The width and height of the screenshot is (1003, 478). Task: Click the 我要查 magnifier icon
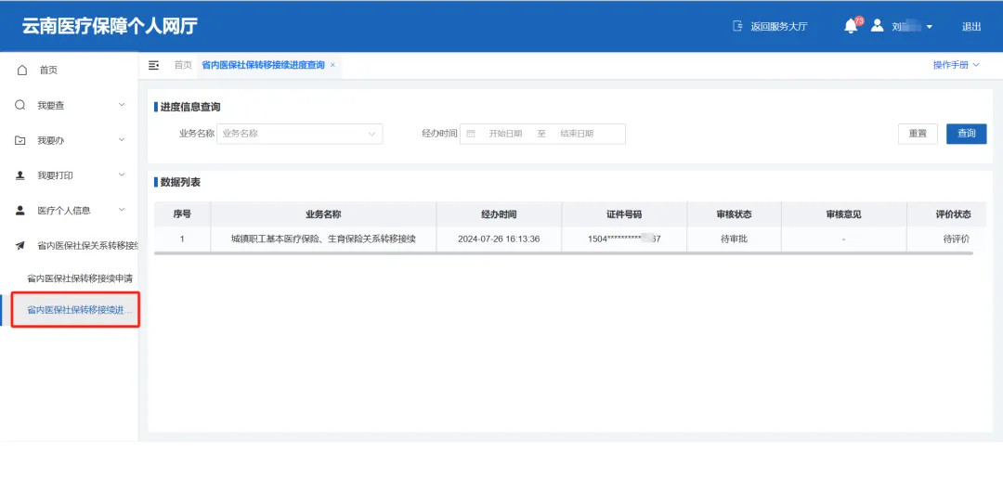point(20,105)
